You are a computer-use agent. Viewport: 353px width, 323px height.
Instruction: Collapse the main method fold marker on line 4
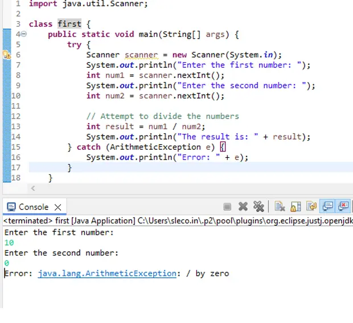pyautogui.click(x=24, y=34)
